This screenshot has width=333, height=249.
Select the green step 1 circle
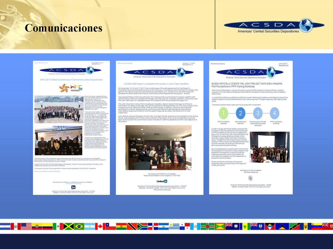(223, 113)
